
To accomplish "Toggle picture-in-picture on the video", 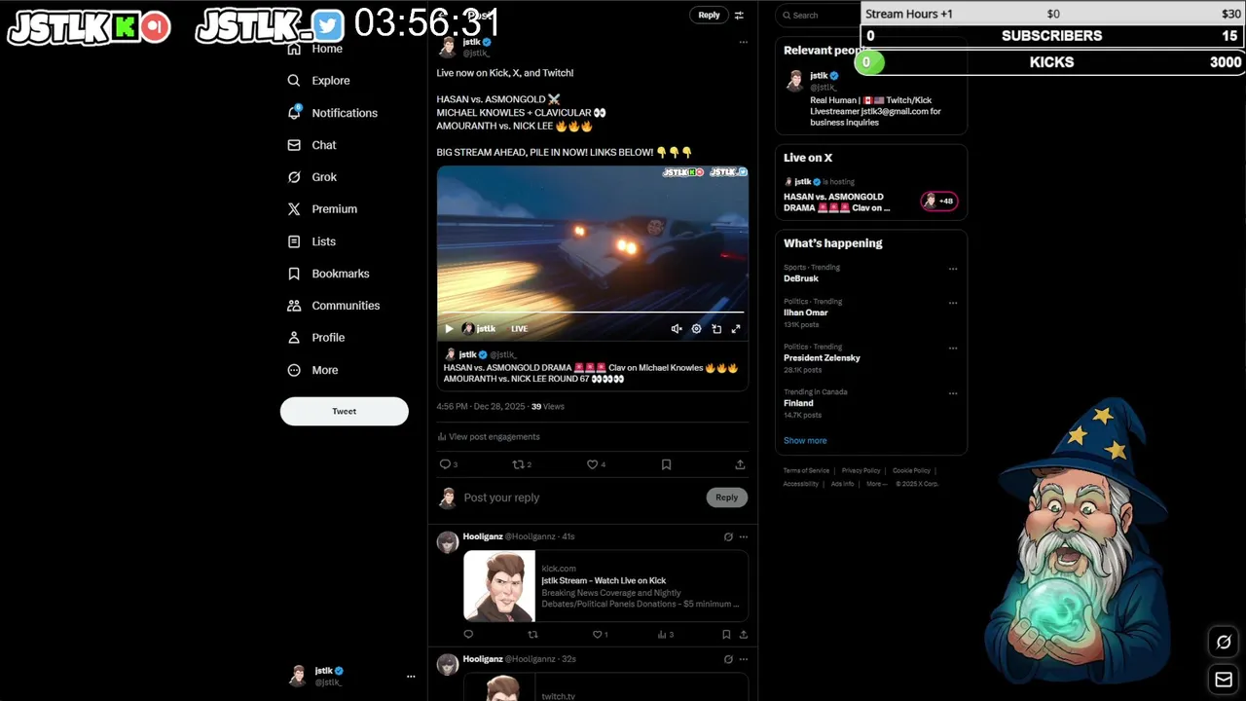I will coord(716,329).
